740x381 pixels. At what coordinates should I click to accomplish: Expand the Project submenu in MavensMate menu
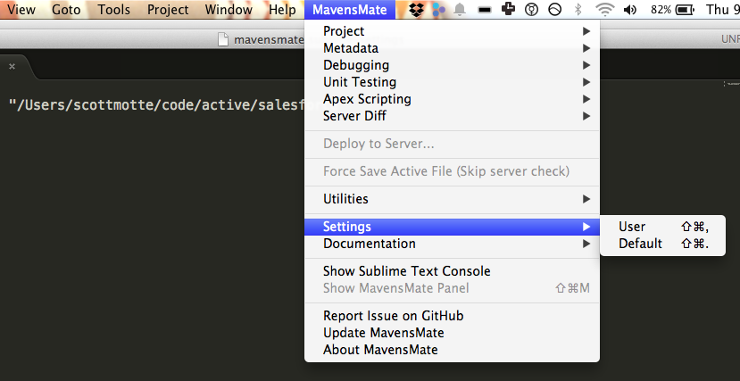452,31
